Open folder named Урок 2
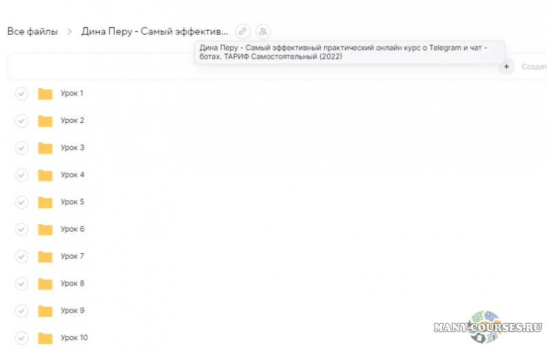The image size is (547, 349). [72, 121]
